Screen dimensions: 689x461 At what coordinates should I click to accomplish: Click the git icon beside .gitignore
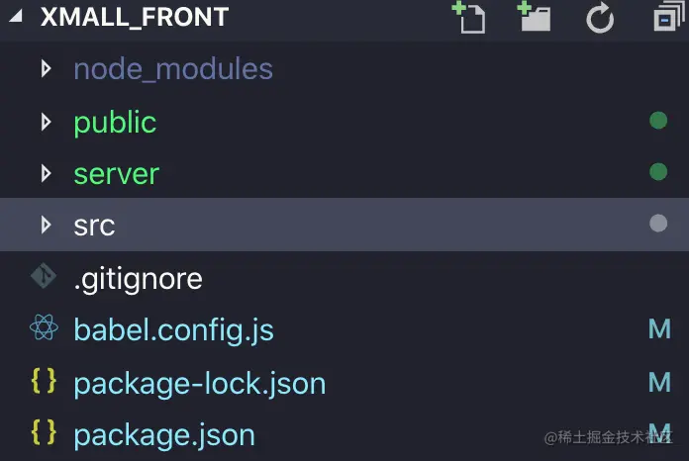(44, 276)
